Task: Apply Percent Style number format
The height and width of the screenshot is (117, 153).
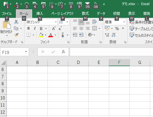Action: coord(117,28)
